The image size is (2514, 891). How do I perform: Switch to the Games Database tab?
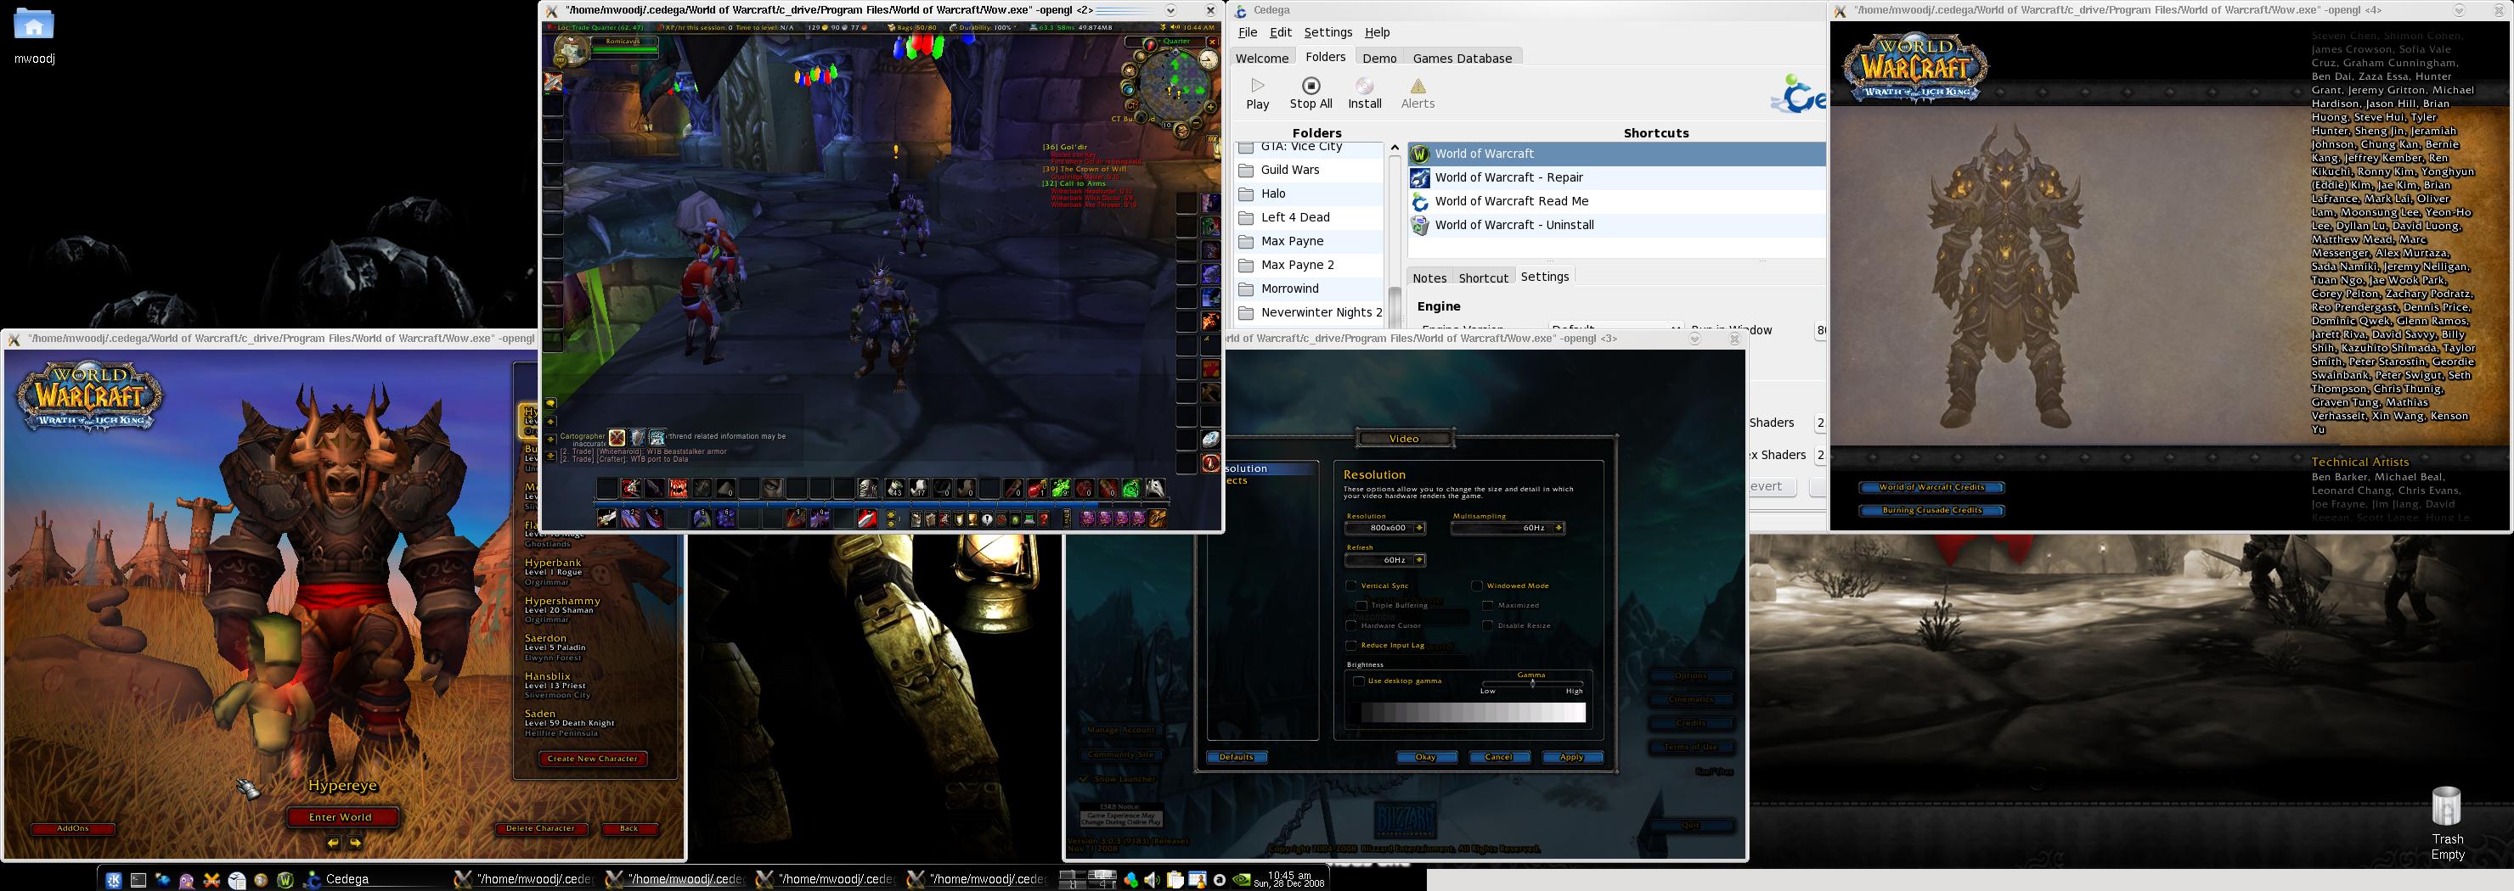click(1461, 59)
